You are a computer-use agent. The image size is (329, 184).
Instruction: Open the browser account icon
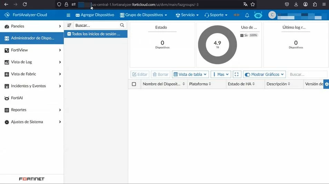306,4
